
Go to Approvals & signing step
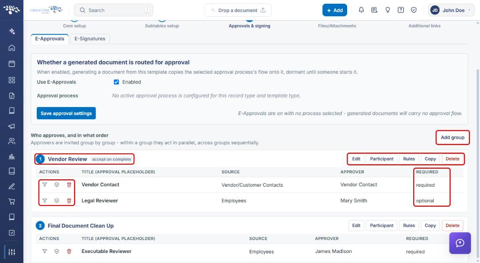[250, 26]
